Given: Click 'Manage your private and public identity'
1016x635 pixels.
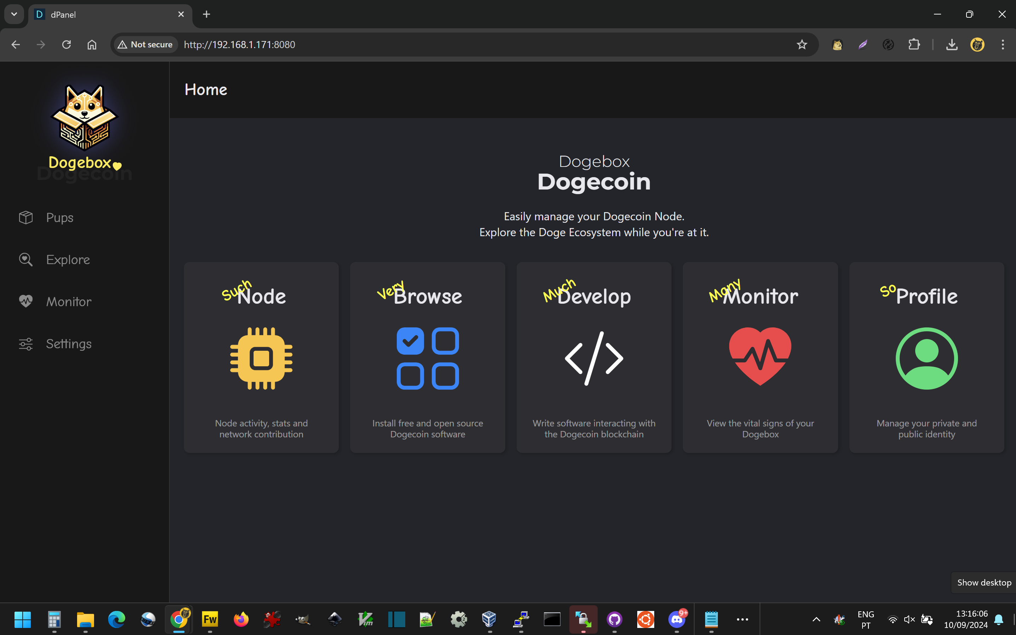Looking at the screenshot, I should pyautogui.click(x=927, y=429).
